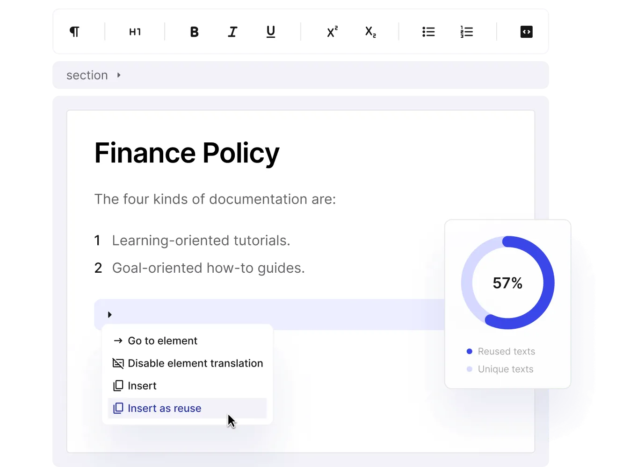Toggle italic formatting

[232, 32]
